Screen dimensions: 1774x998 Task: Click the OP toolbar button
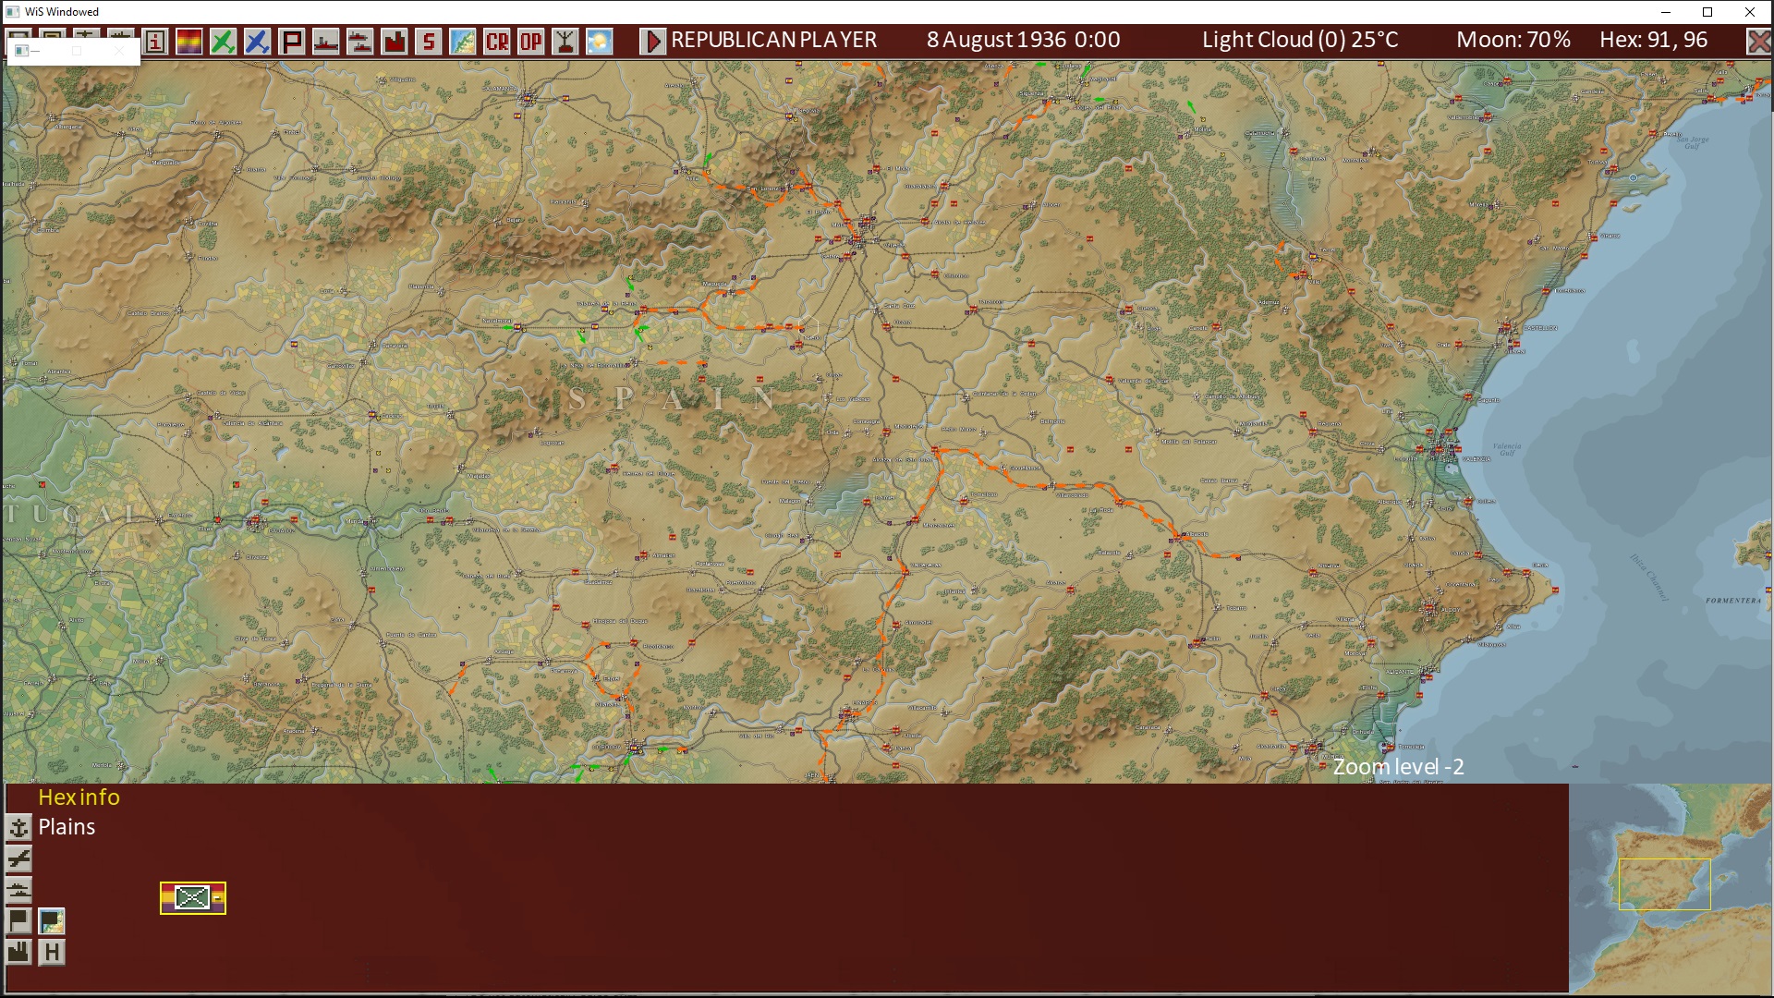coord(531,42)
